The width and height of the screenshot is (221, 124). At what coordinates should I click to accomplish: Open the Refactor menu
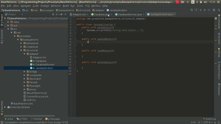click(x=56, y=6)
